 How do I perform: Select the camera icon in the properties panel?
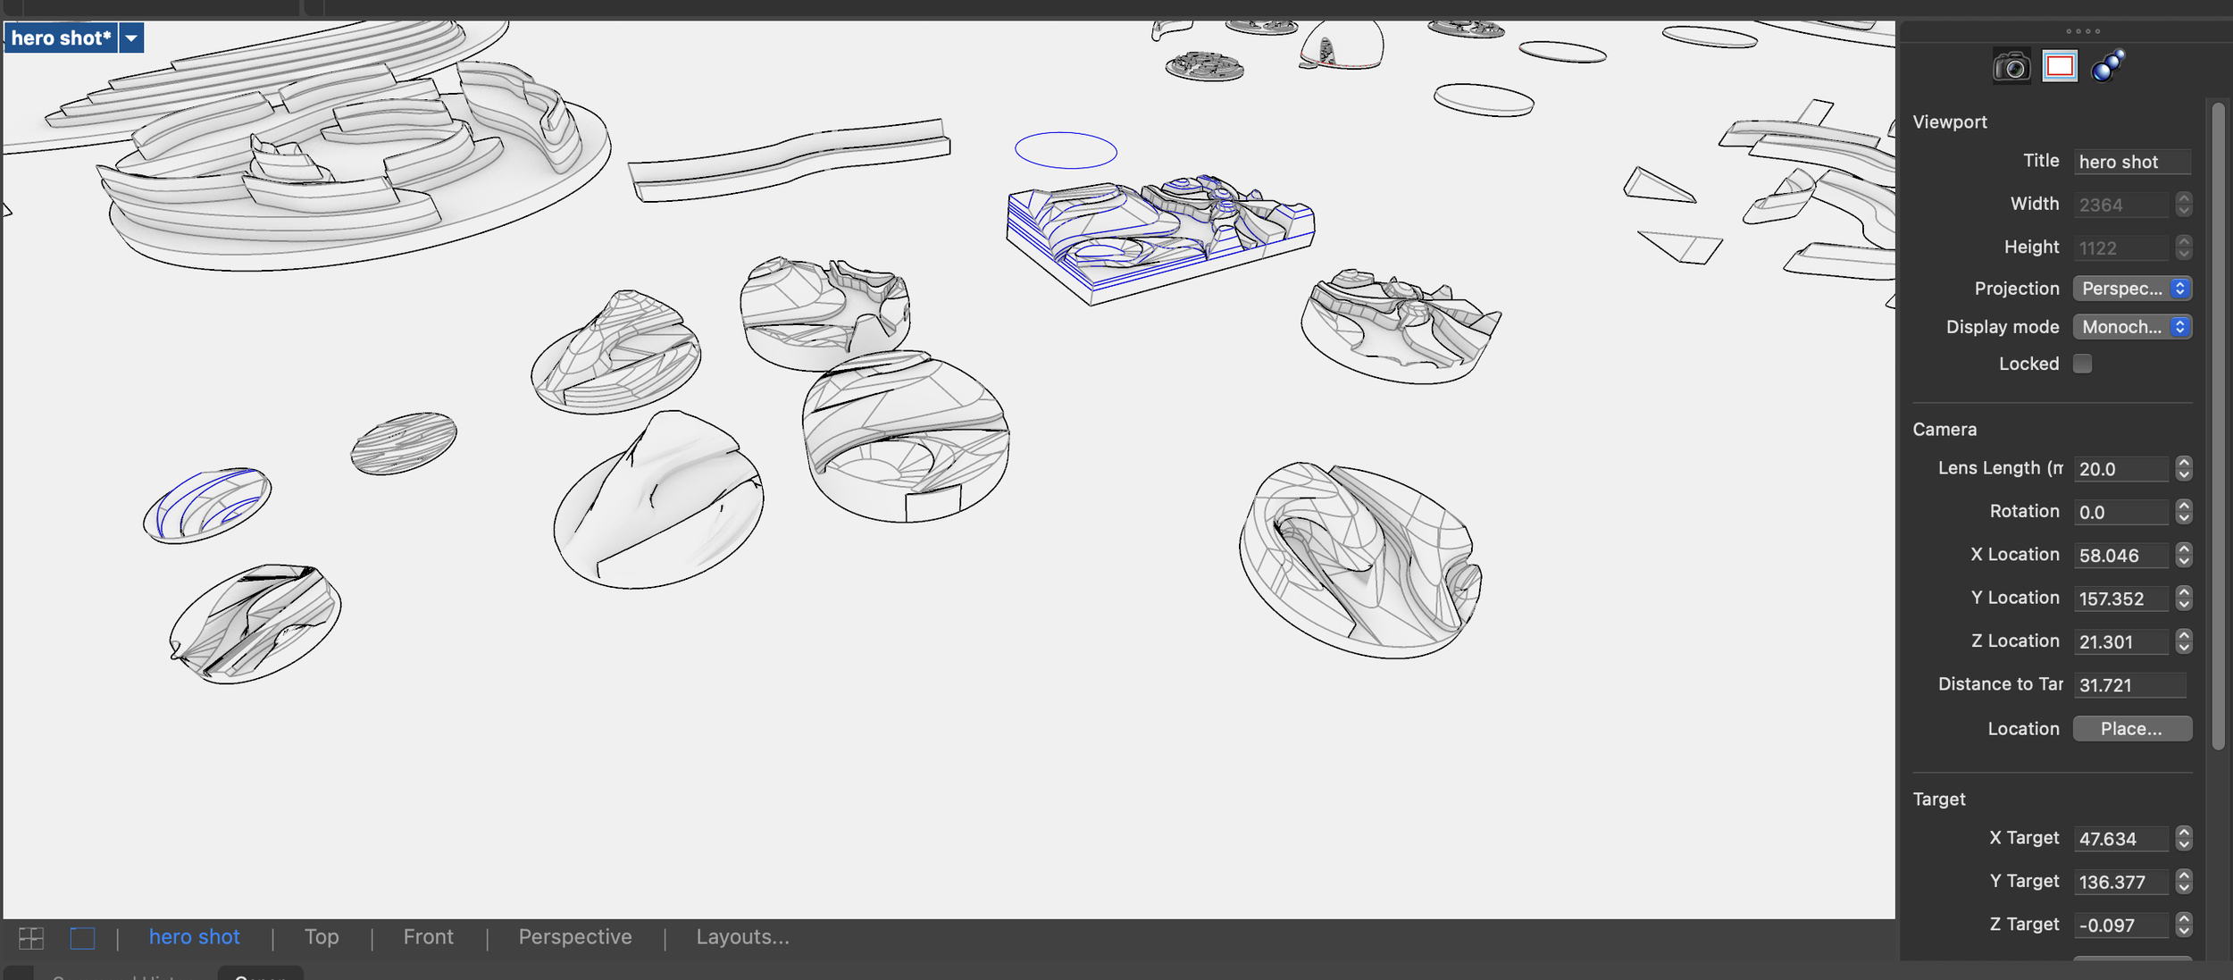pos(2011,64)
